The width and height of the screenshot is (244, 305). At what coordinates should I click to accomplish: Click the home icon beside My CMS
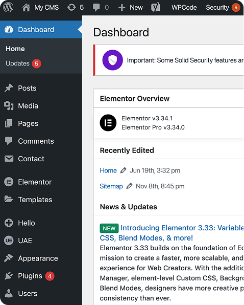click(x=26, y=7)
